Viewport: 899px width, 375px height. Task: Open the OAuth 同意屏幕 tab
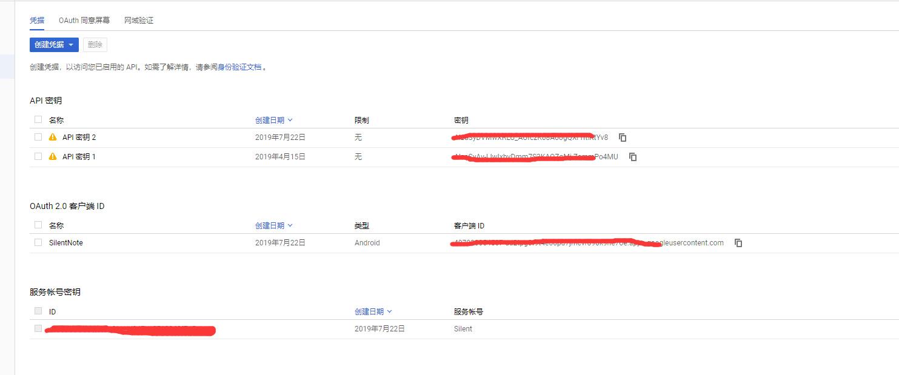(84, 20)
